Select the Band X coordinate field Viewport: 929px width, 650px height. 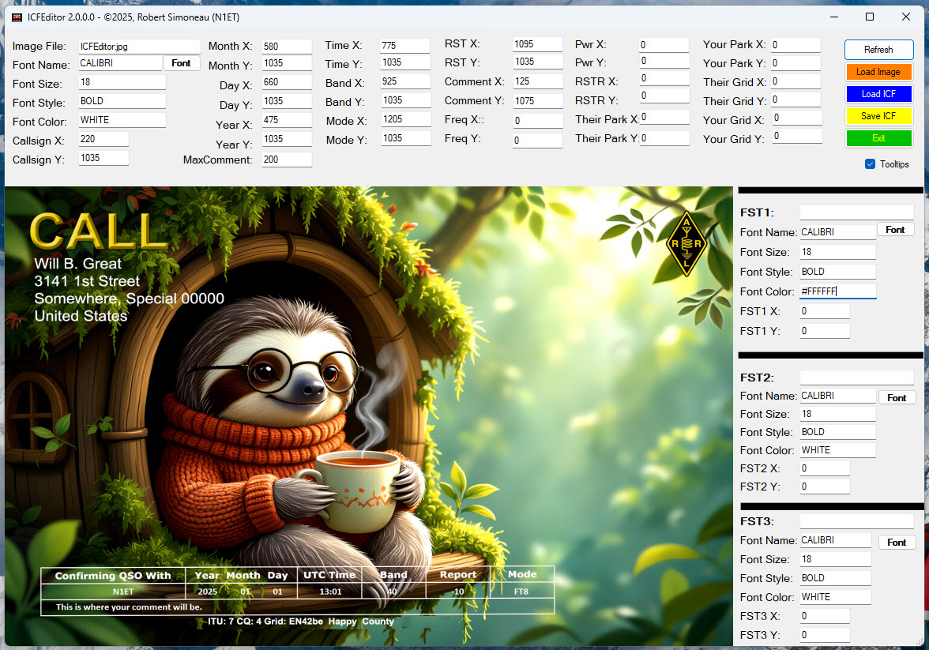(x=404, y=82)
